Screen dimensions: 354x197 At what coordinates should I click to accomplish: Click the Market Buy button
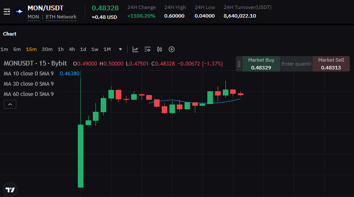point(261,64)
